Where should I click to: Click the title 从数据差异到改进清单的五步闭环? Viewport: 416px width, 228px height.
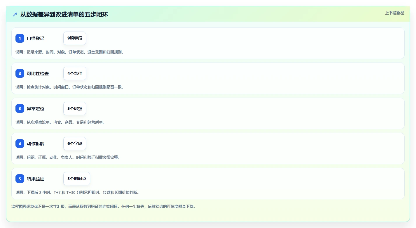click(64, 14)
